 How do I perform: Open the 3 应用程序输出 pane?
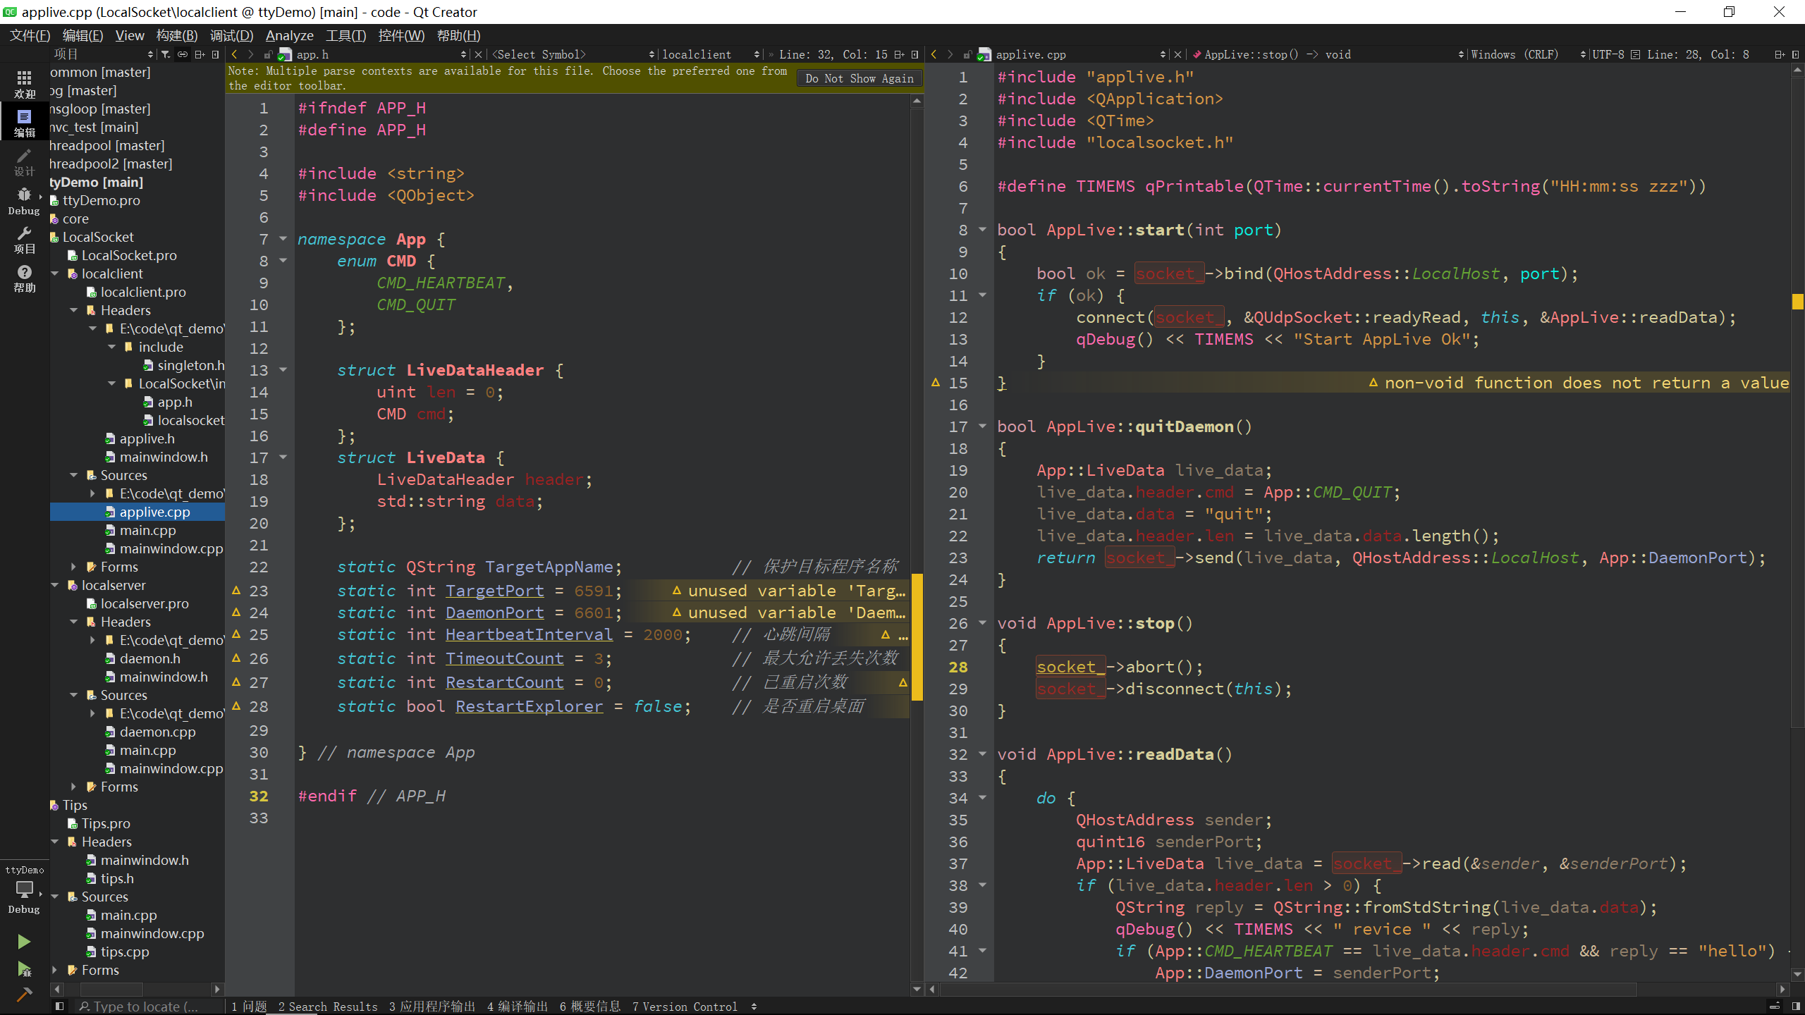[432, 1007]
